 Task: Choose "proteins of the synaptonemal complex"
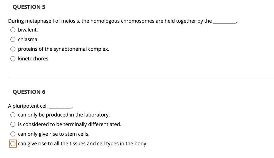click(13, 49)
